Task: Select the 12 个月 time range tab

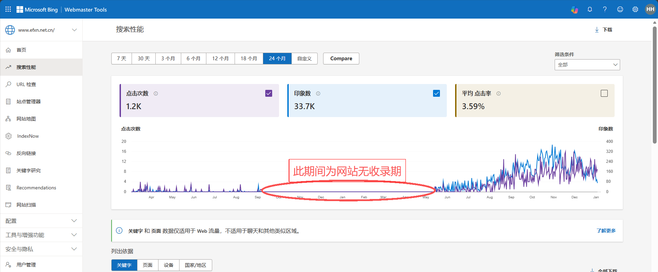Action: (220, 59)
